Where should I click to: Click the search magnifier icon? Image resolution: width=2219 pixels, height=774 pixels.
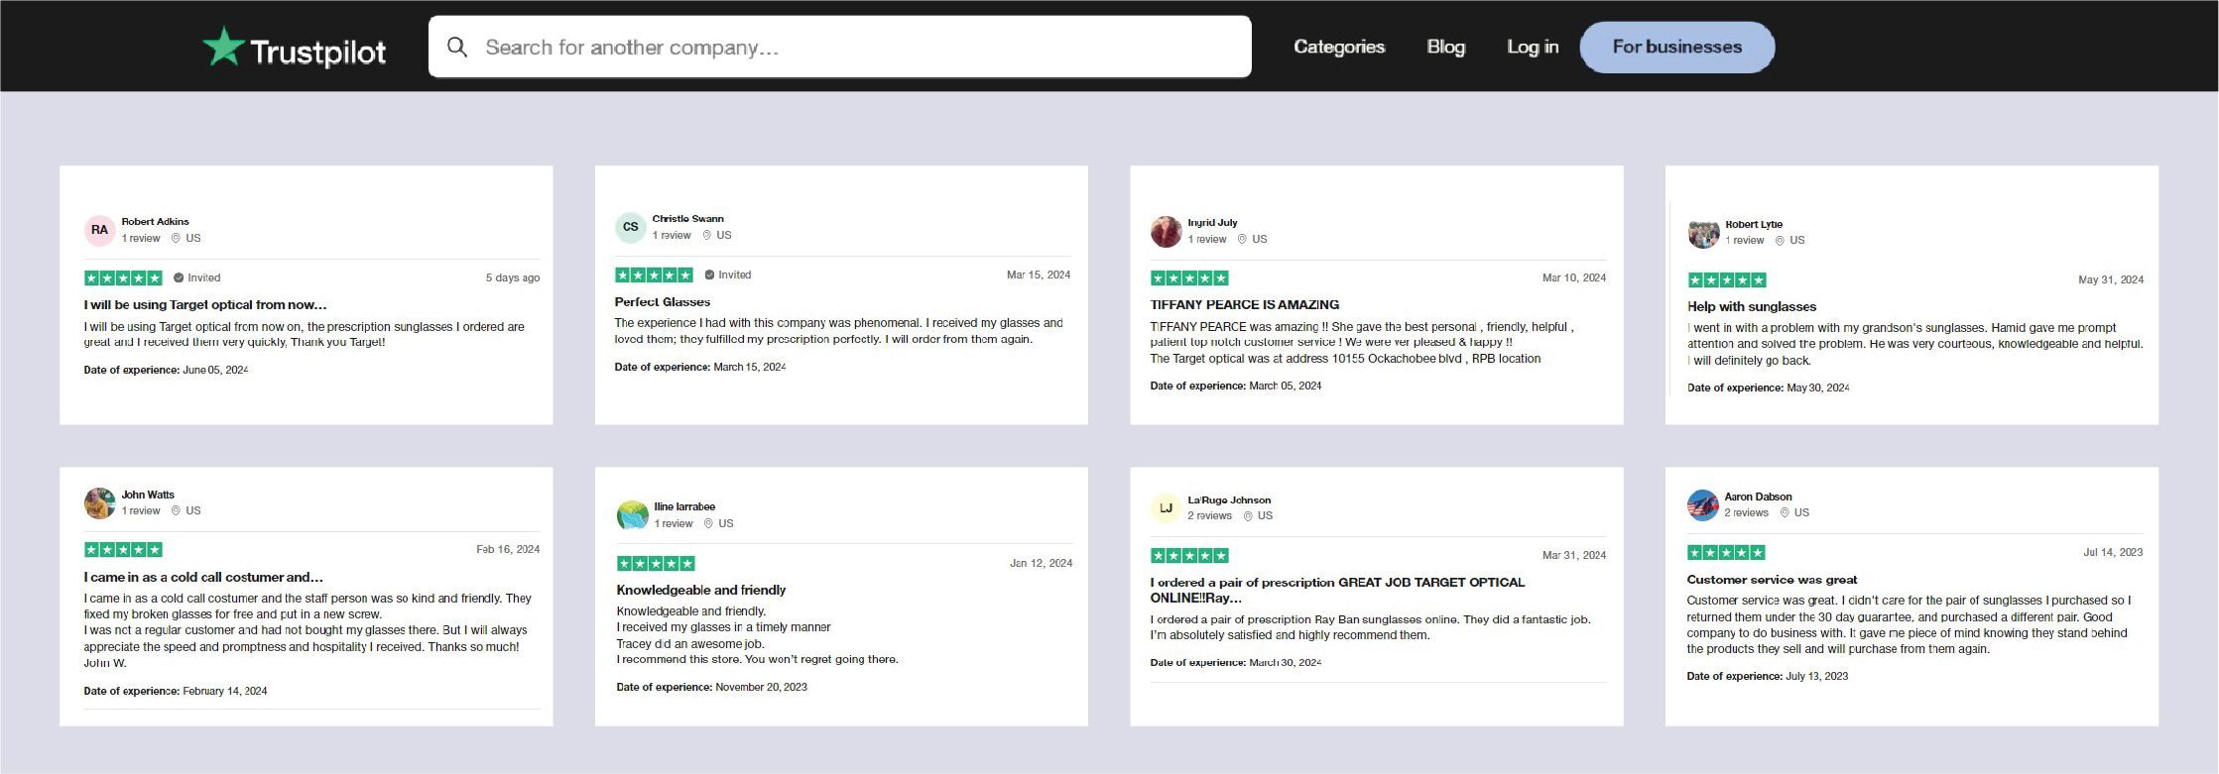[456, 47]
